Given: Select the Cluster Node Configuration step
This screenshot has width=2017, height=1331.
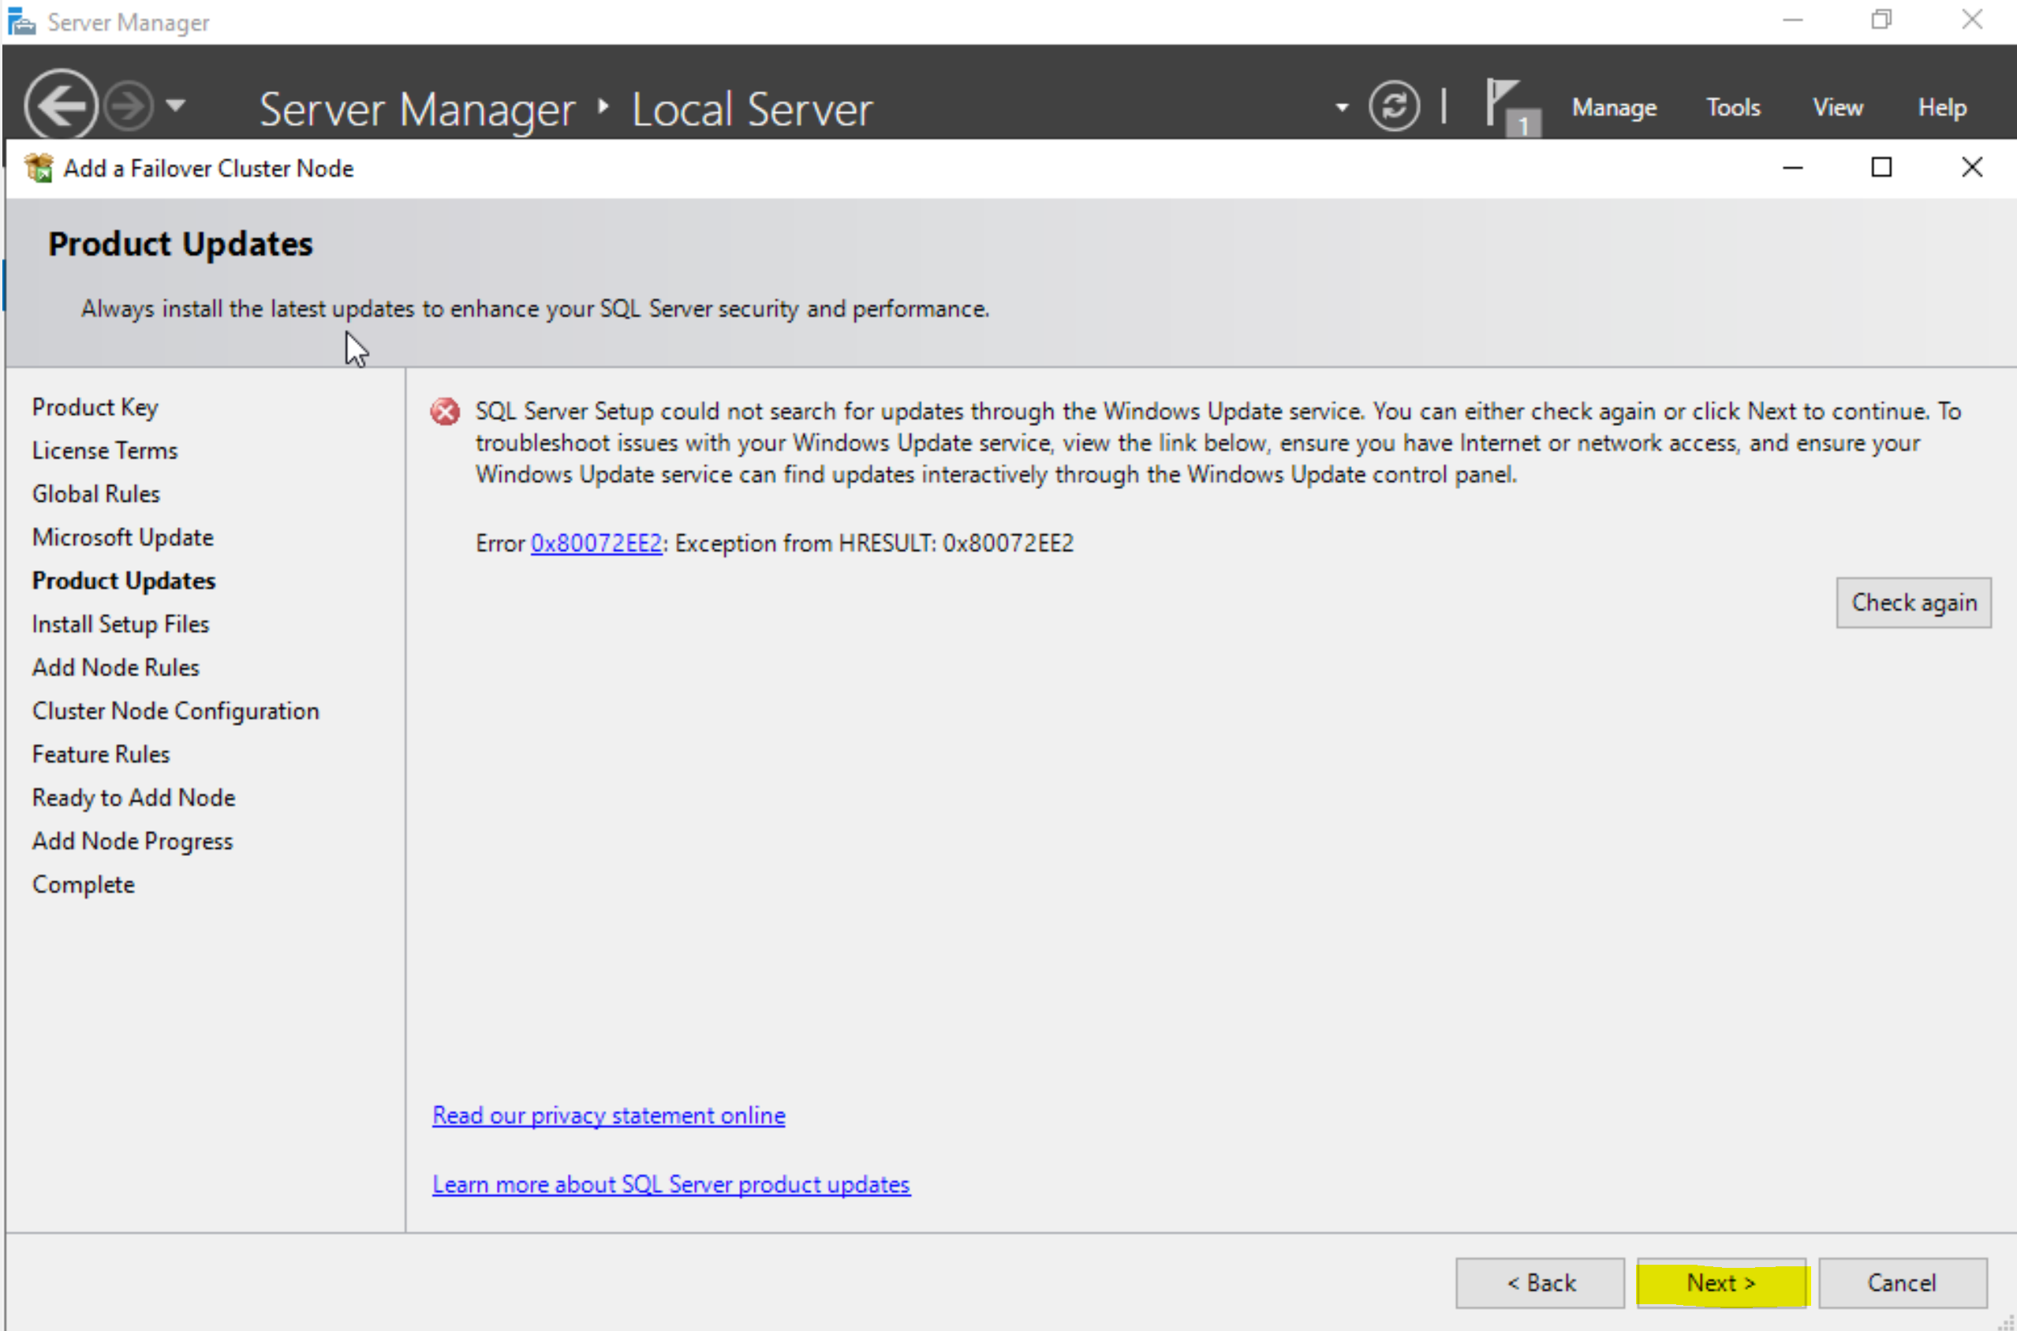Looking at the screenshot, I should (176, 711).
